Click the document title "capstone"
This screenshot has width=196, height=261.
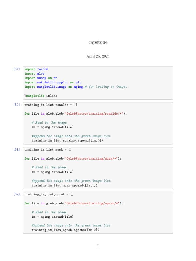coord(98,42)
